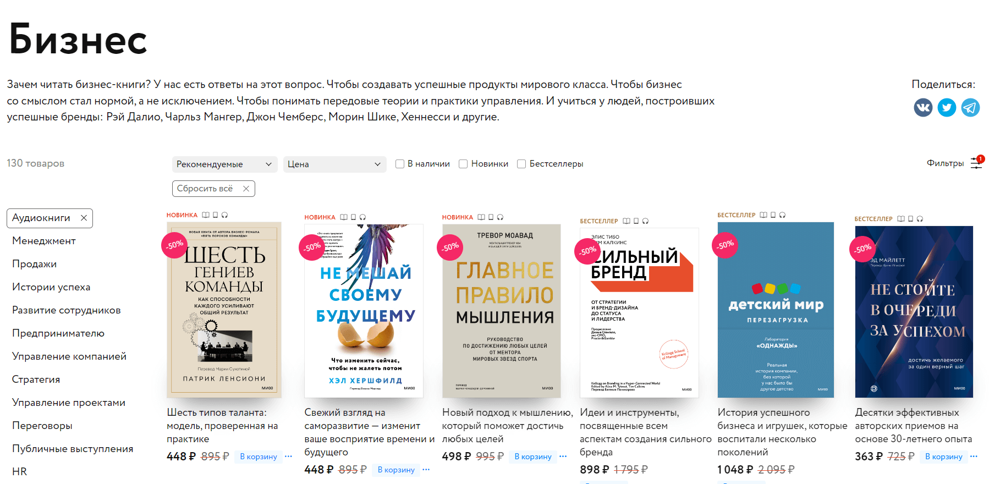
Task: Tick the Новинки checkbox
Action: tap(463, 164)
